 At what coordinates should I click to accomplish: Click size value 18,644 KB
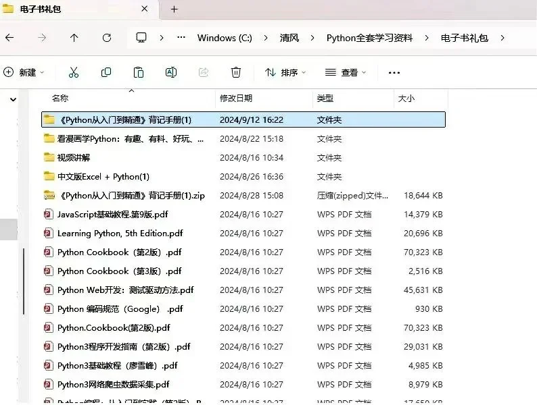[423, 196]
